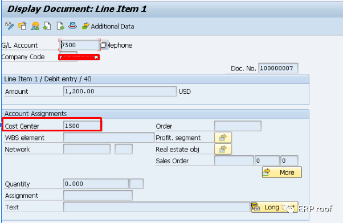Click the USD currency label
The height and width of the screenshot is (223, 343).
tap(185, 91)
